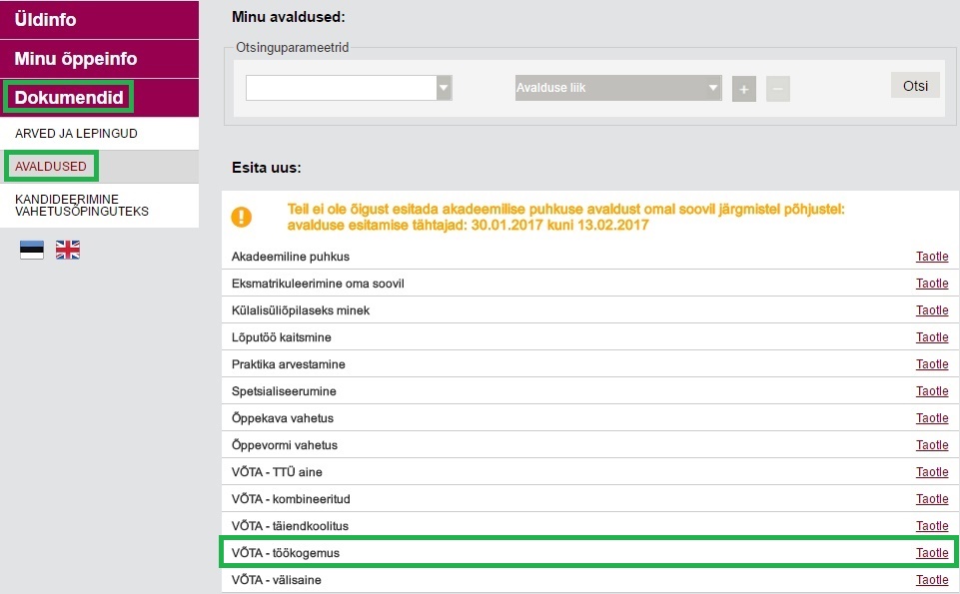This screenshot has height=594, width=960.
Task: Click Taotle link for Lõputöö kaitsmine
Action: [x=932, y=337]
